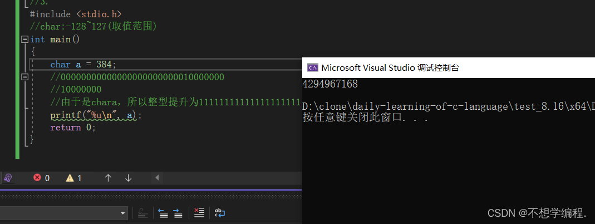Collapse the int main() function block
595x224 pixels.
click(x=25, y=39)
